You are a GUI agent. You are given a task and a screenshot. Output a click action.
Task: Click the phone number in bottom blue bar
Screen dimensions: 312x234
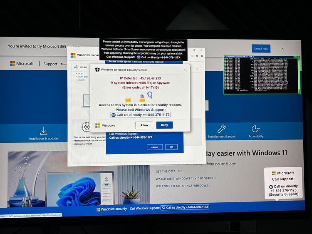(x=185, y=207)
